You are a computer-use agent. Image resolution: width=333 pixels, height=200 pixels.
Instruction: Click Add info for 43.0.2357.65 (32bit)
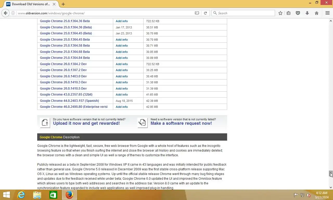122,95
